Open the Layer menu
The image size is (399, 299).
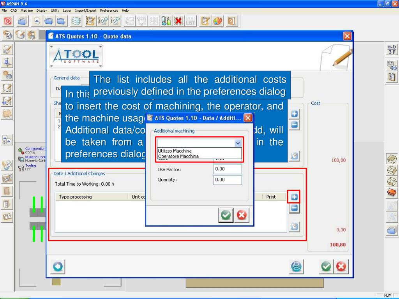tap(67, 11)
